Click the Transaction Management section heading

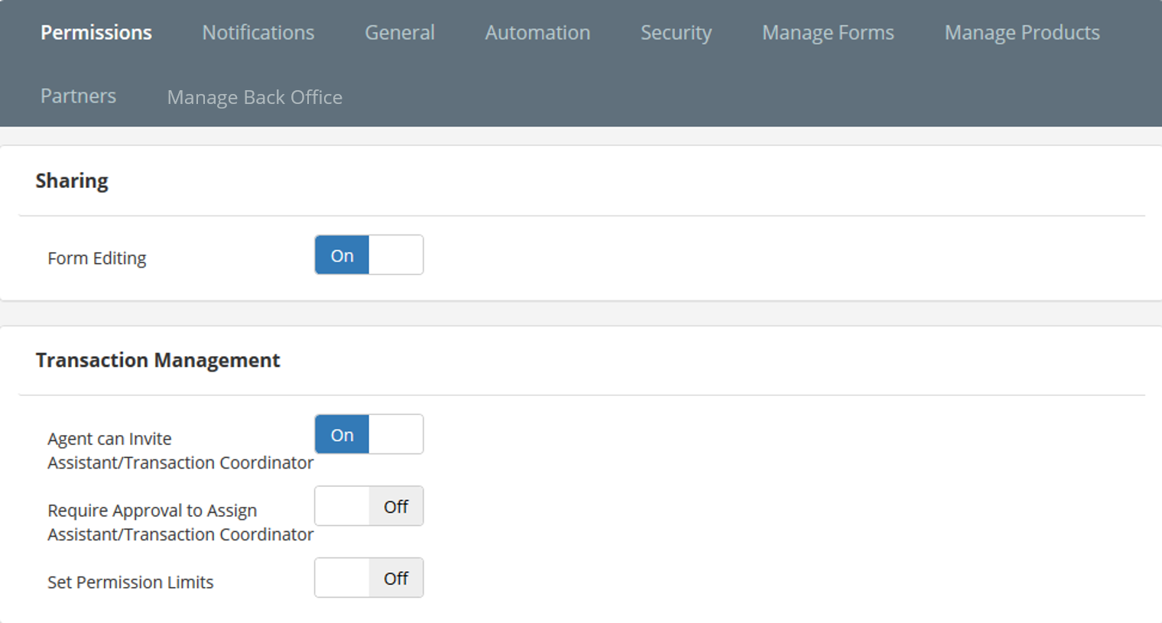pyautogui.click(x=157, y=360)
